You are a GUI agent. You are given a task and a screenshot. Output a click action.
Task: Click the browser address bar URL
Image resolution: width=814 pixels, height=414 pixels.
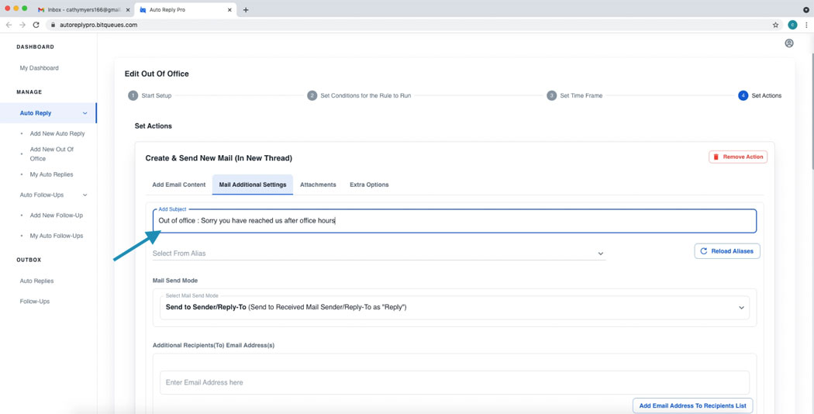pos(98,24)
